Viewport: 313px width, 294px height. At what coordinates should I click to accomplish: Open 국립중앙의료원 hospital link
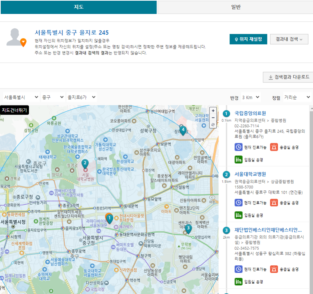coord(250,113)
